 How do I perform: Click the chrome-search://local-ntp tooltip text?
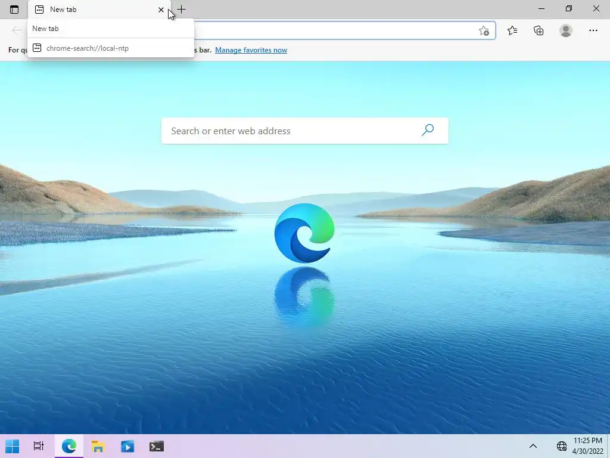[x=88, y=48]
